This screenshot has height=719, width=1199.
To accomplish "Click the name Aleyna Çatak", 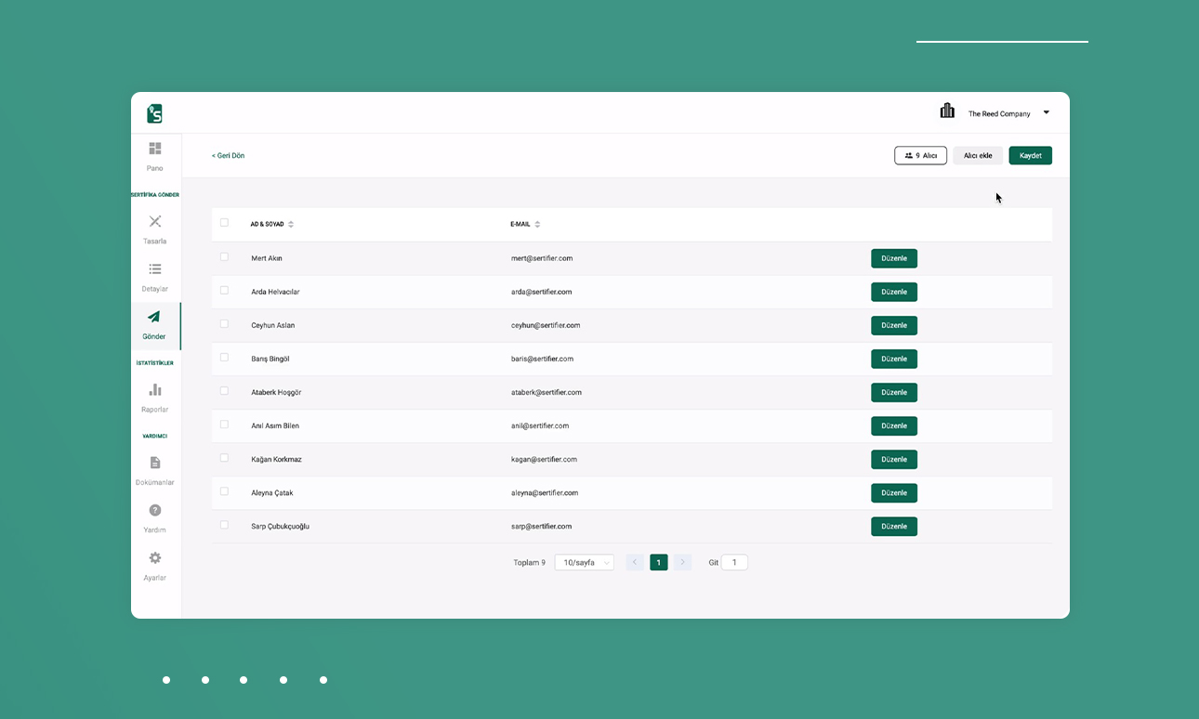I will click(272, 492).
